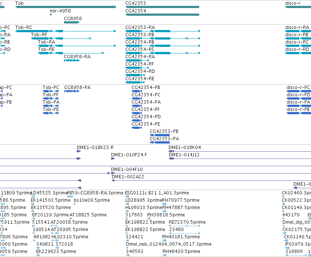Select EST bs10e09.5prime
This screenshot has width=311, height=257.
(92, 200)
